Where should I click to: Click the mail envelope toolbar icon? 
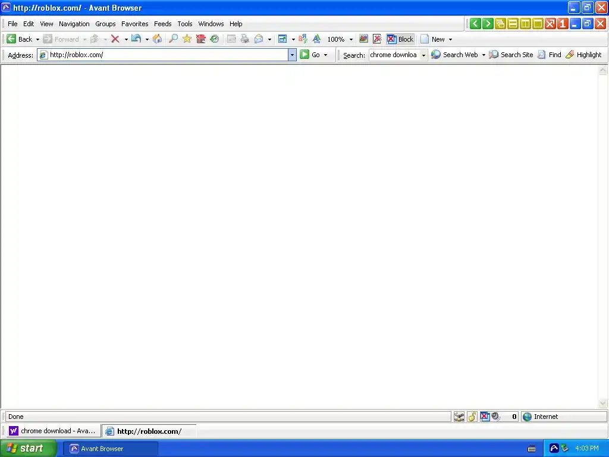(259, 39)
